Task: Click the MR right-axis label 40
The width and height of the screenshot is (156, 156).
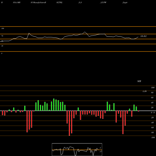Action: tap(152, 103)
